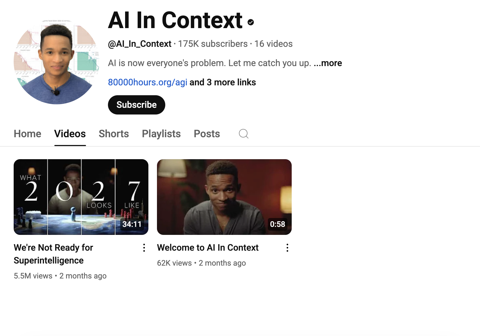Play the 34:11 'What 2027 Looks Like' thumbnail
The height and width of the screenshot is (336, 480).
[81, 197]
